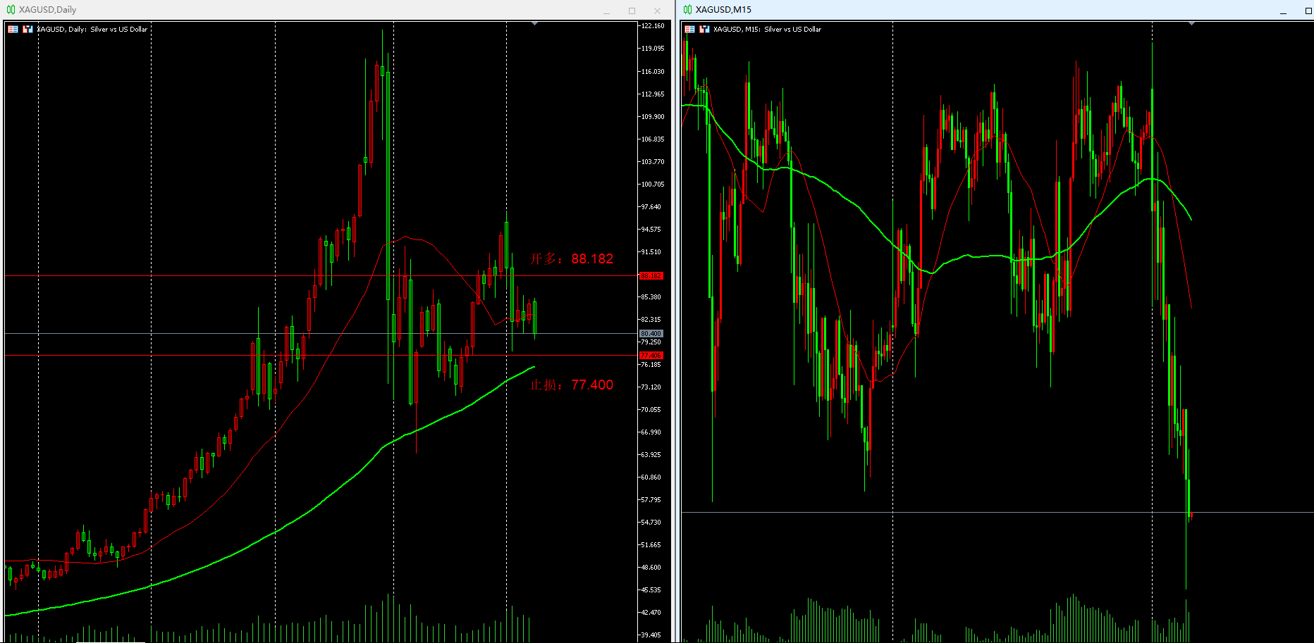Minimize the XAGUSD,Daily chart window
Image resolution: width=1314 pixels, height=643 pixels.
[x=606, y=11]
